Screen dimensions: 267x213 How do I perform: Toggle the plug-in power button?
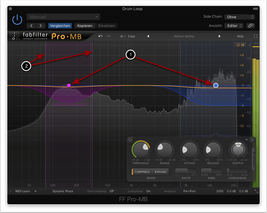(17, 20)
